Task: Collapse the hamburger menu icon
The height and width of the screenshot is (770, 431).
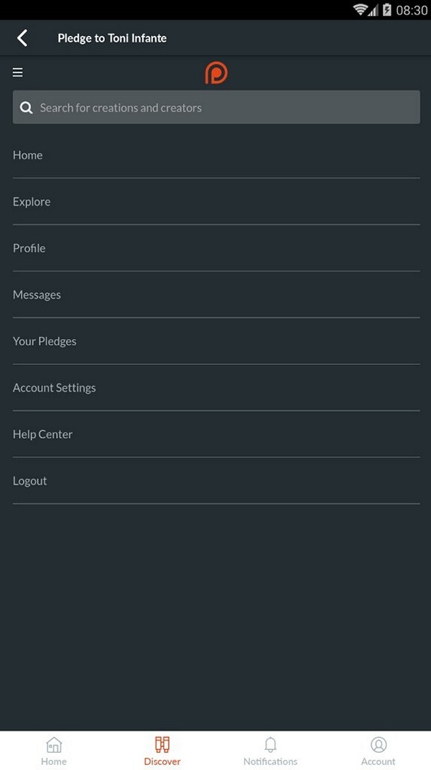Action: pos(18,73)
